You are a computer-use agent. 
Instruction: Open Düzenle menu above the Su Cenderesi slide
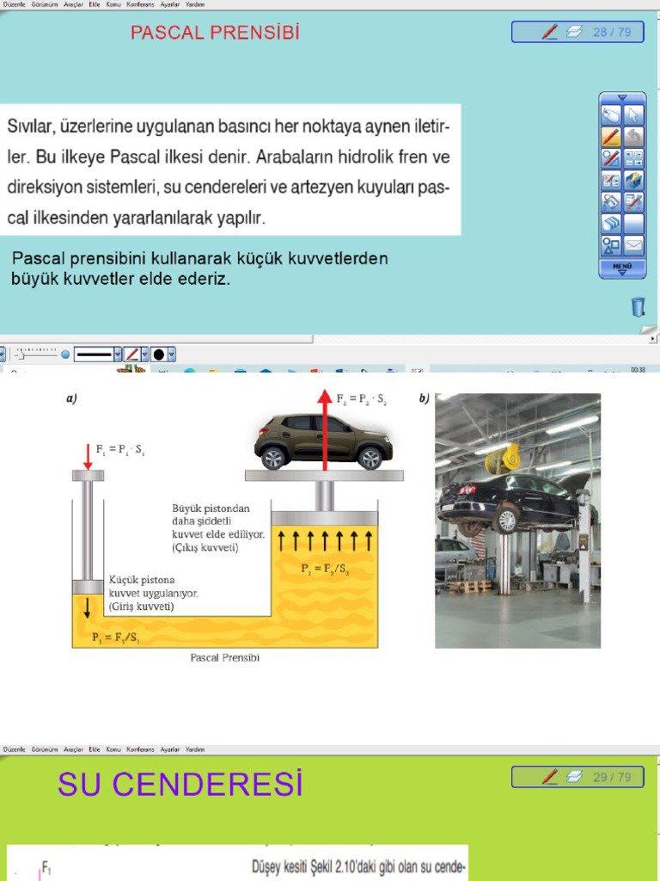14,749
